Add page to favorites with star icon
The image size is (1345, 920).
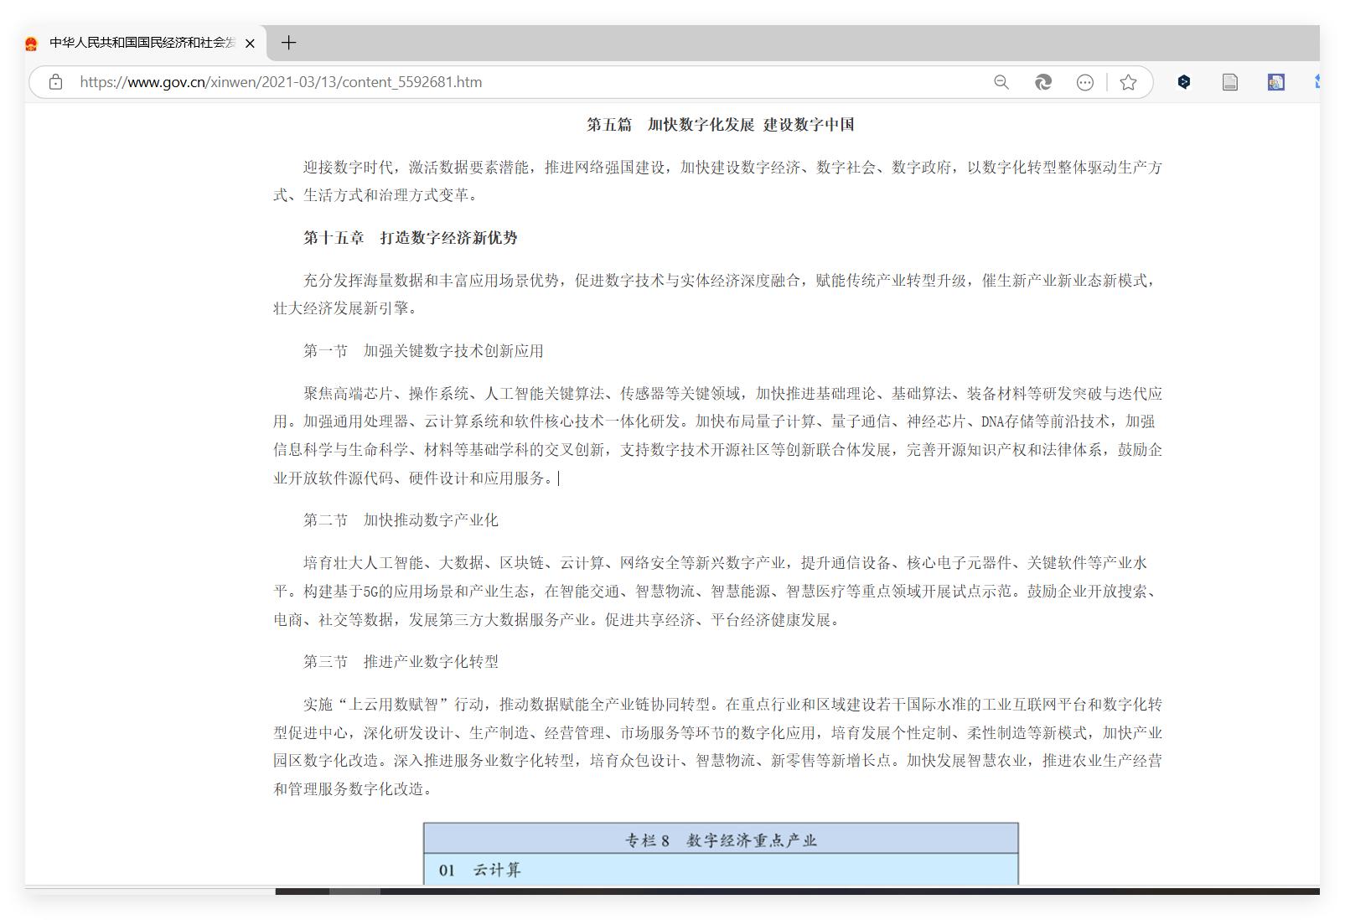point(1129,82)
